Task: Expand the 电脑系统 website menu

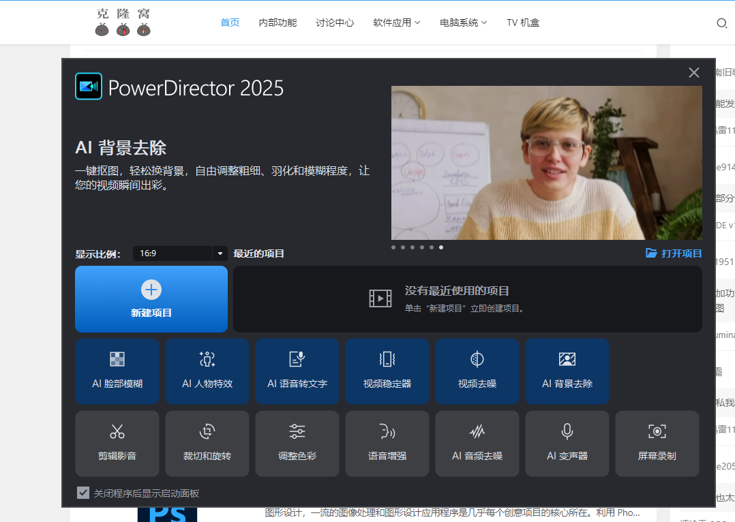Action: pyautogui.click(x=463, y=22)
